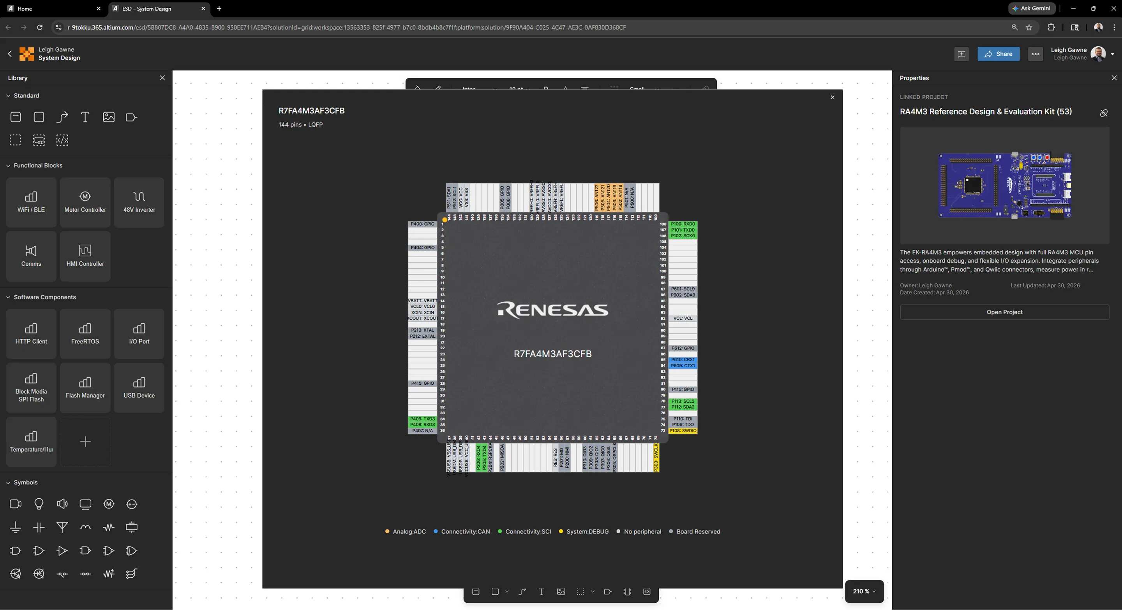1122x610 pixels.
Task: Close the Properties panel
Action: (1114, 78)
